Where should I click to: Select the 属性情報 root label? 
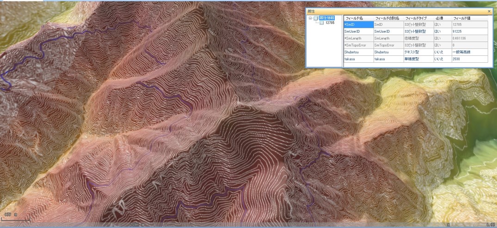click(327, 18)
